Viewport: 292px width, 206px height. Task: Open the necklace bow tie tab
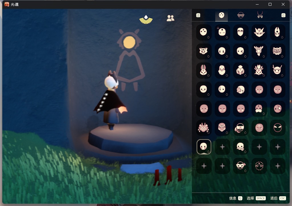(x=260, y=15)
